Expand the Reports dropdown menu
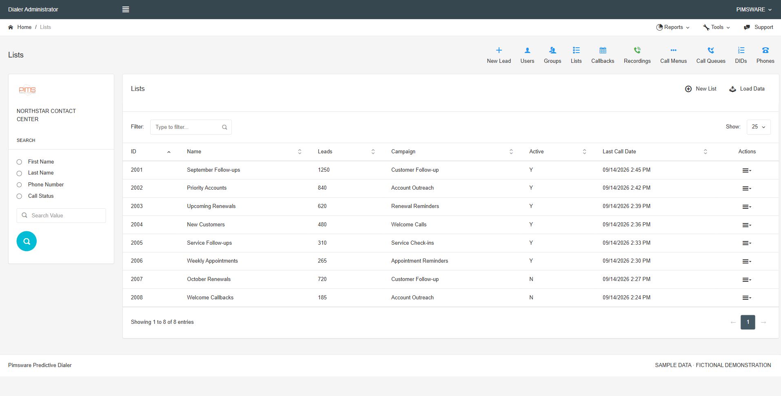Viewport: 781px width, 396px height. tap(672, 27)
